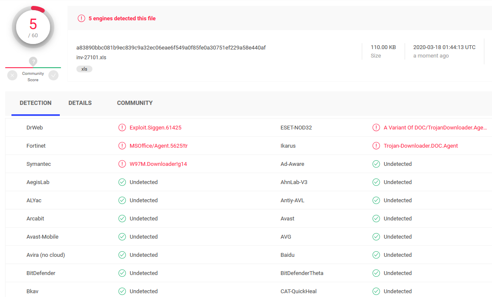This screenshot has width=492, height=297.
Task: Switch to the DETECTION tab
Action: click(36, 103)
